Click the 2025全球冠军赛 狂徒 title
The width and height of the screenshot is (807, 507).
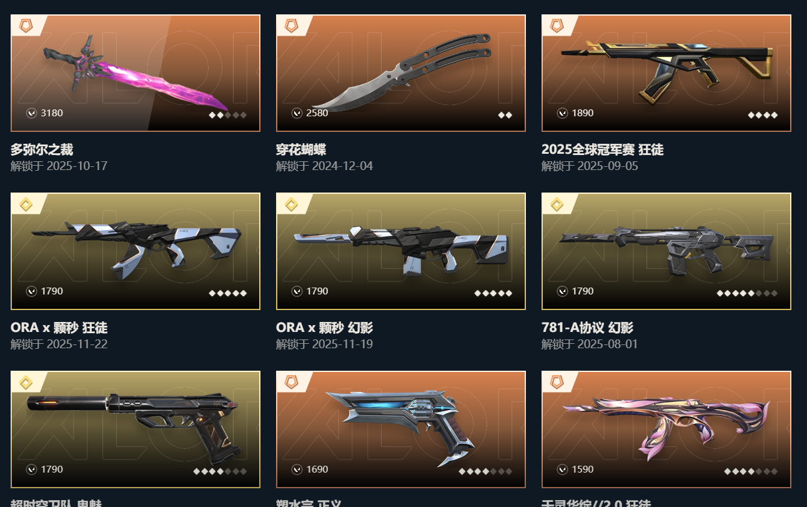603,150
